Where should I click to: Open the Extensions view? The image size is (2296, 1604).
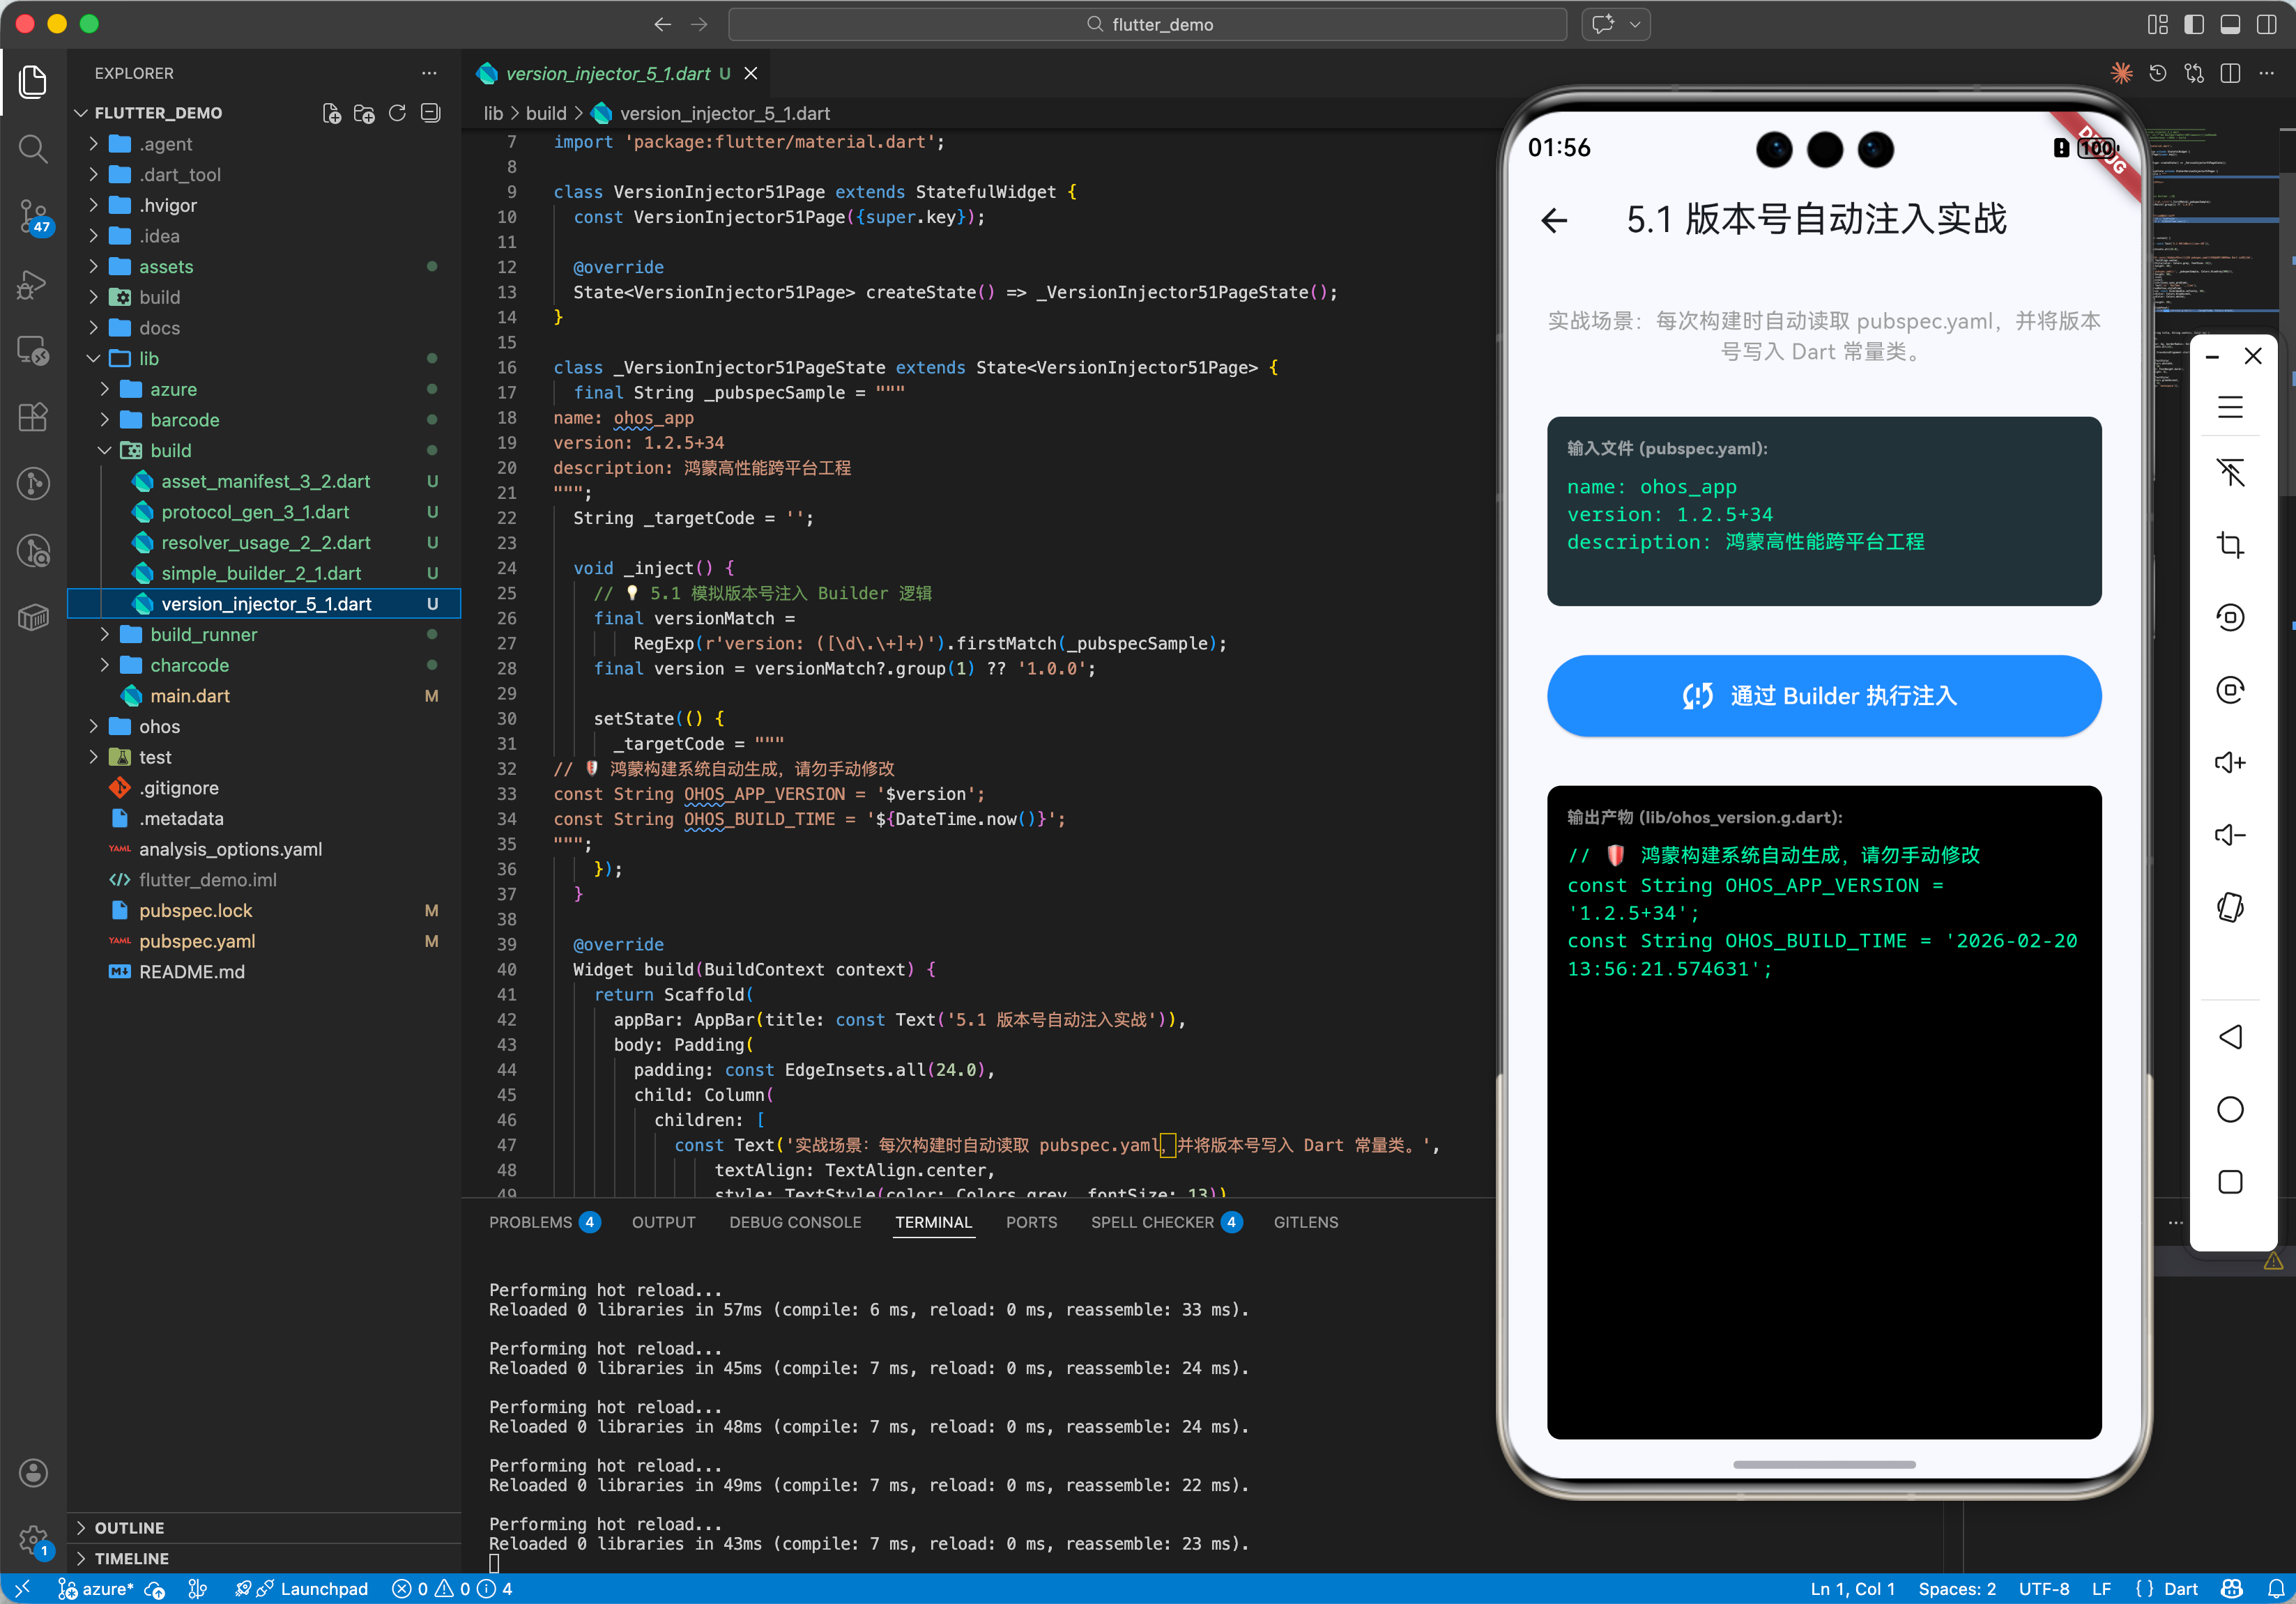tap(33, 417)
